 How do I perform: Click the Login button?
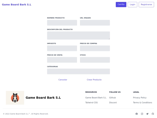132,4
